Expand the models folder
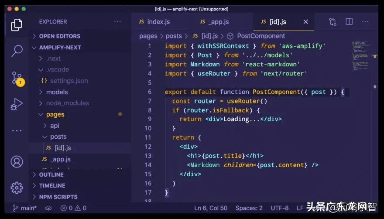The height and width of the screenshot is (219, 384). (57, 92)
